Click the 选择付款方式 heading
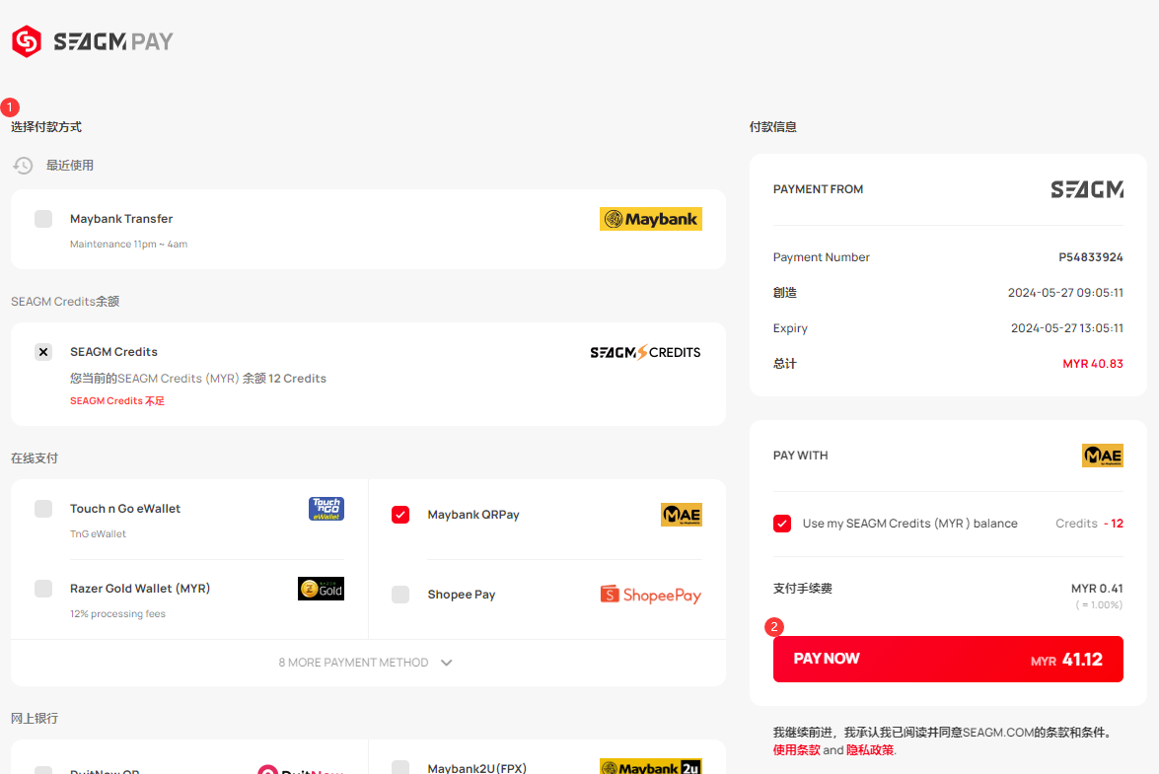Screen dimensions: 1159x774 click(46, 127)
